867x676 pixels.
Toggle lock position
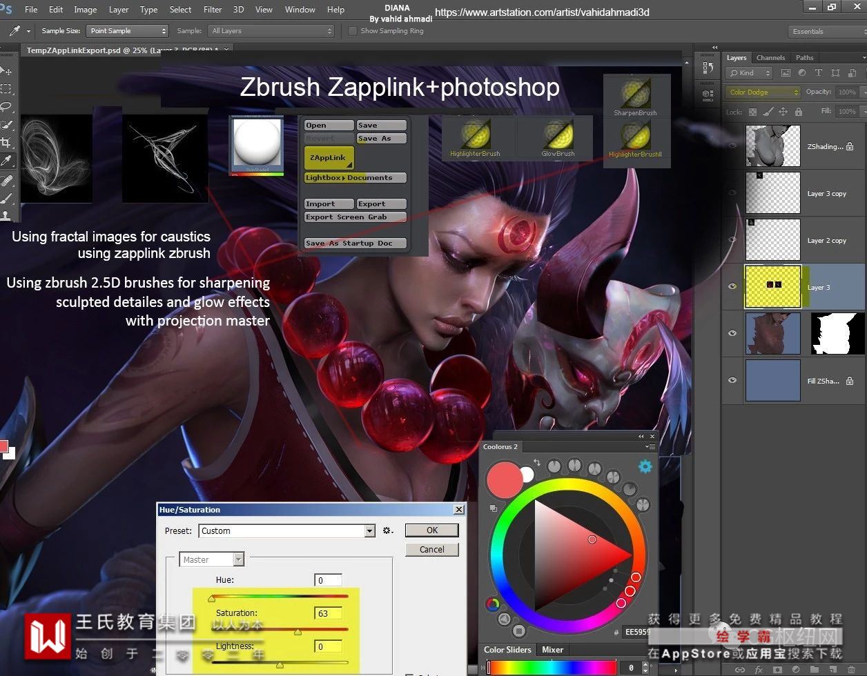[x=783, y=111]
